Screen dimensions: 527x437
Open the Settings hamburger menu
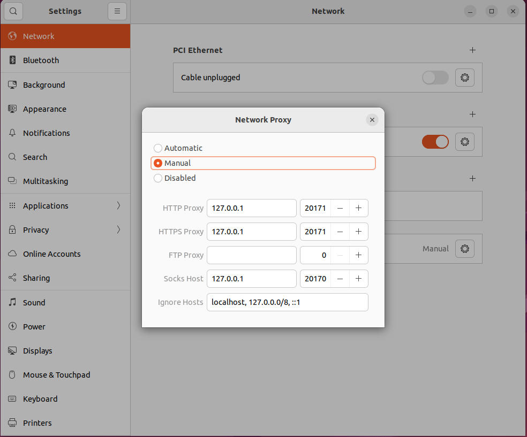pyautogui.click(x=117, y=11)
